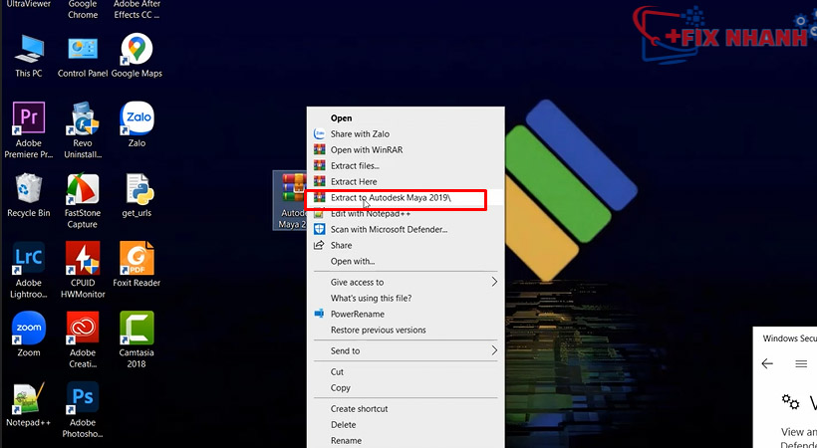The width and height of the screenshot is (817, 448).
Task: Select the UltraViewer desktop shortcut label
Action: coord(29,4)
